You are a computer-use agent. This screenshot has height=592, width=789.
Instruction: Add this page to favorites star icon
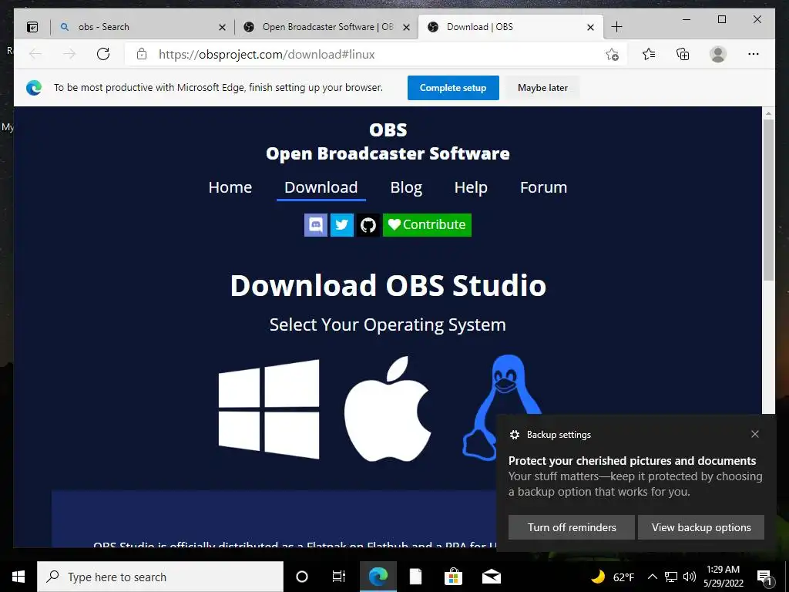point(612,55)
